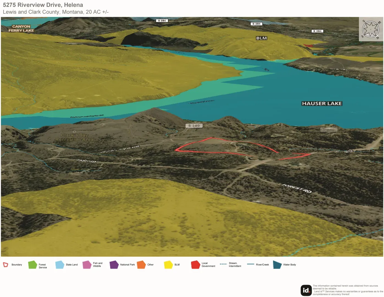Click the compass rose icon

click(x=371, y=29)
